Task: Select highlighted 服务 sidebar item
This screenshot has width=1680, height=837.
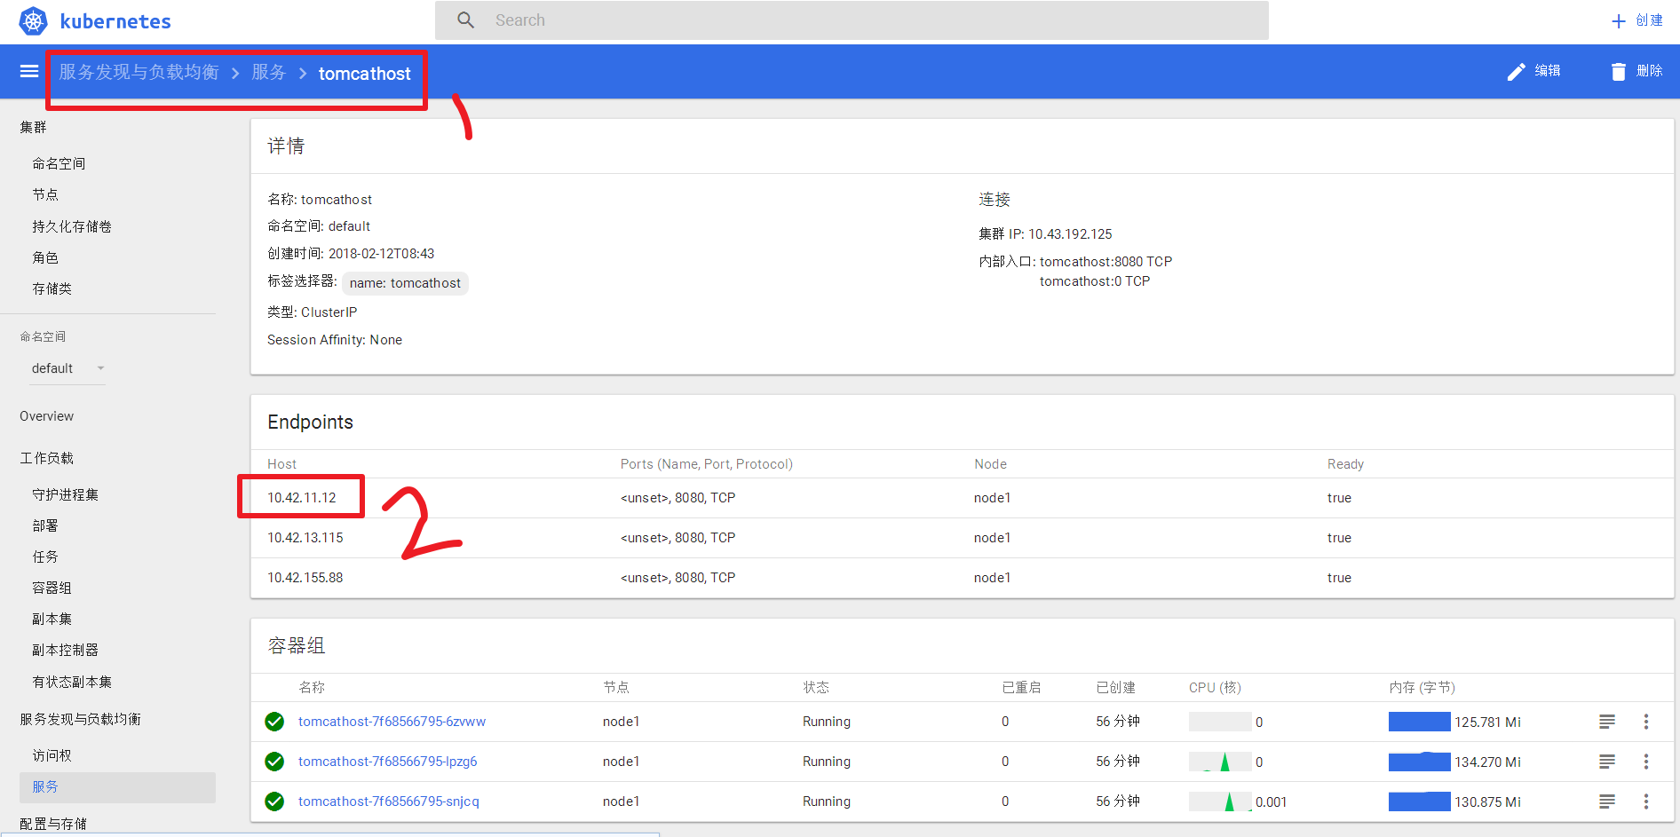Action: click(x=117, y=787)
